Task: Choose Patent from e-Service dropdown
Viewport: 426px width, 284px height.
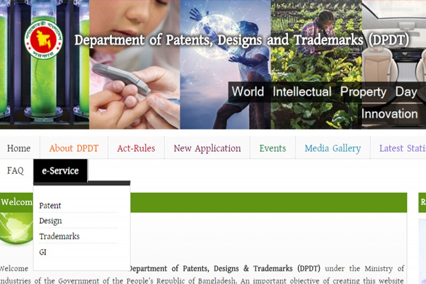Action: (x=50, y=205)
